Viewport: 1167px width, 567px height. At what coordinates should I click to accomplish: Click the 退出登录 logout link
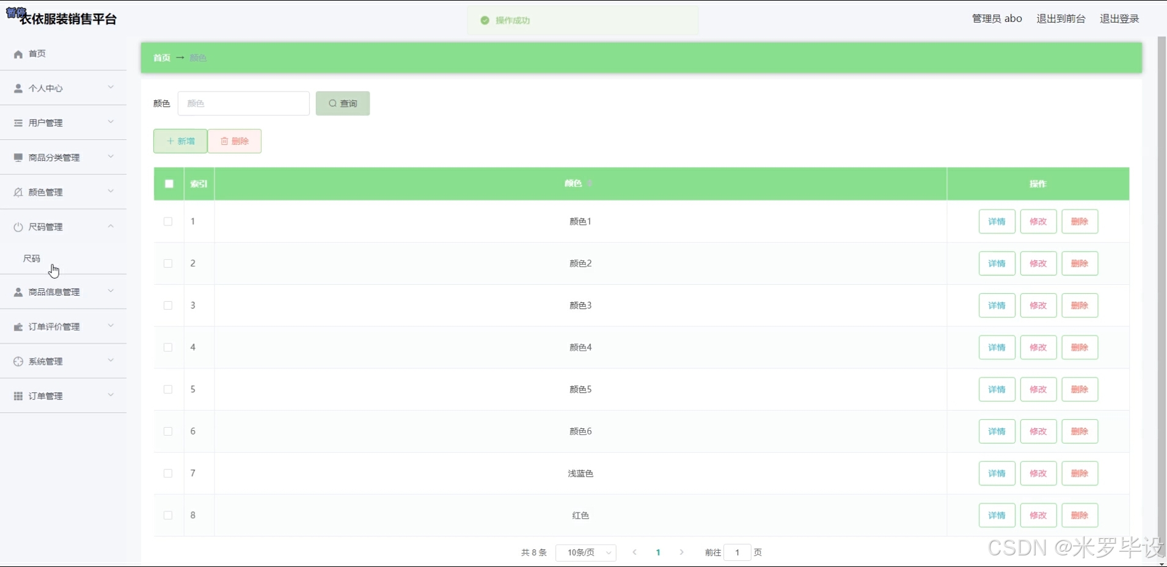coord(1119,19)
